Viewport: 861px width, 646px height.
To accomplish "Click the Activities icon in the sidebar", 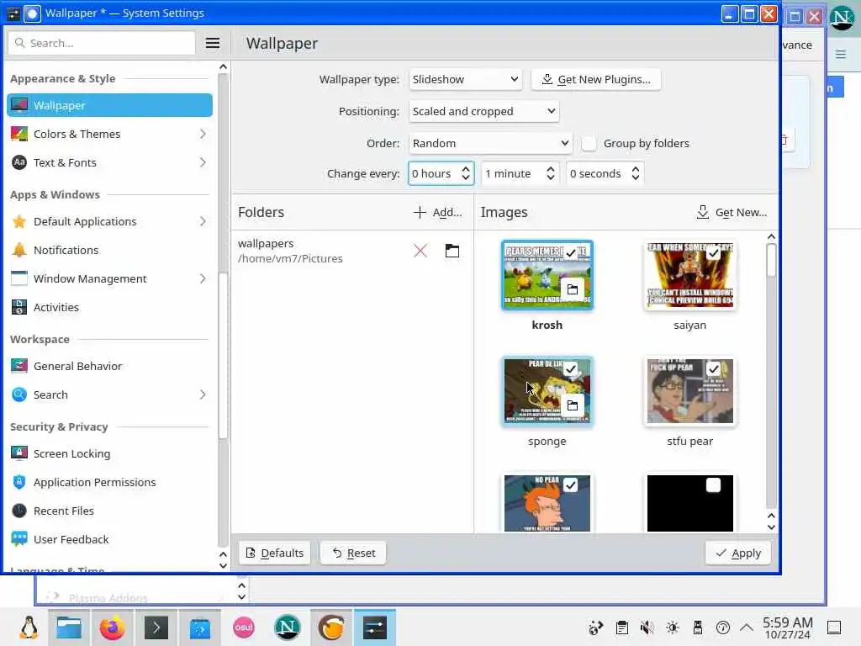I will click(19, 307).
